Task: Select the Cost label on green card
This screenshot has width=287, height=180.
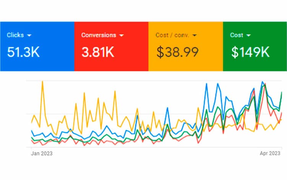Action: point(236,35)
